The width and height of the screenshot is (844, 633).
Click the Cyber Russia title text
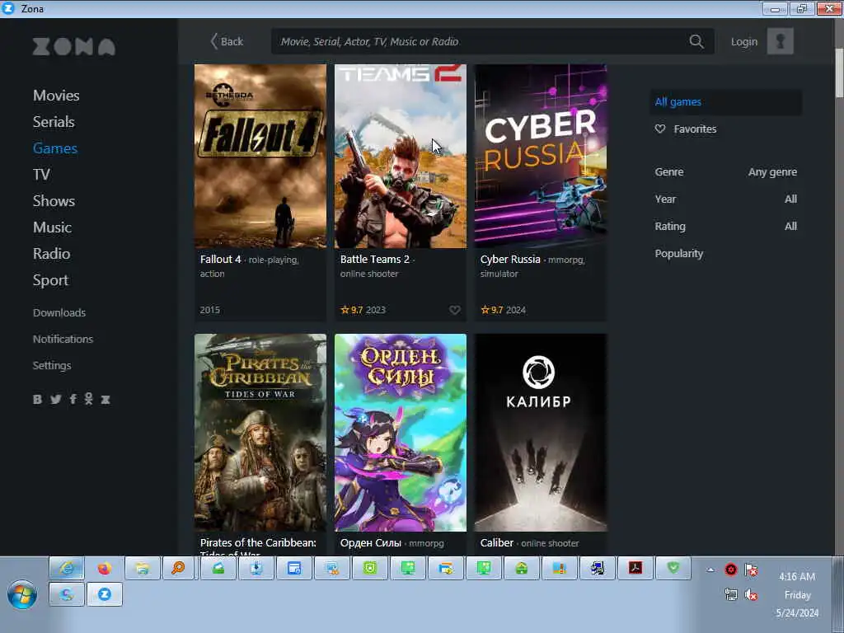click(x=510, y=260)
